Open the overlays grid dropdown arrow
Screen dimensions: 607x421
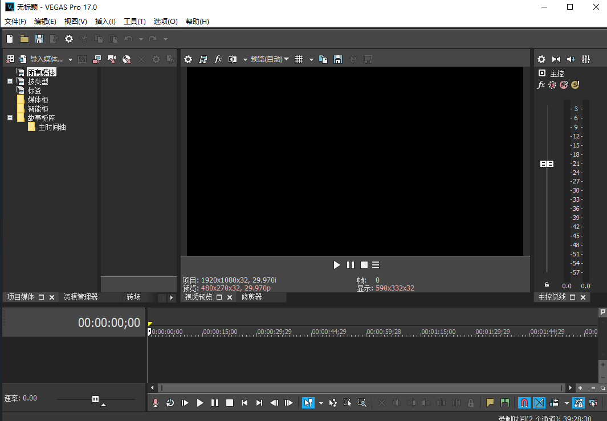(x=311, y=60)
